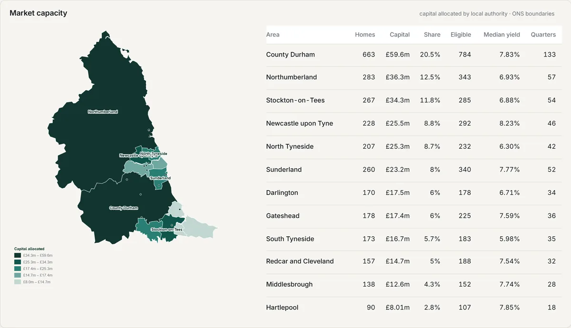This screenshot has height=328, width=571.
Task: Sort table by the Area column header
Action: [x=273, y=35]
